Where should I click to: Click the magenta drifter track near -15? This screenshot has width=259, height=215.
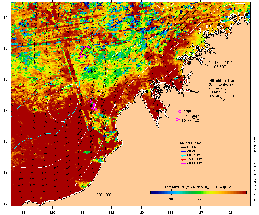tap(84, 52)
